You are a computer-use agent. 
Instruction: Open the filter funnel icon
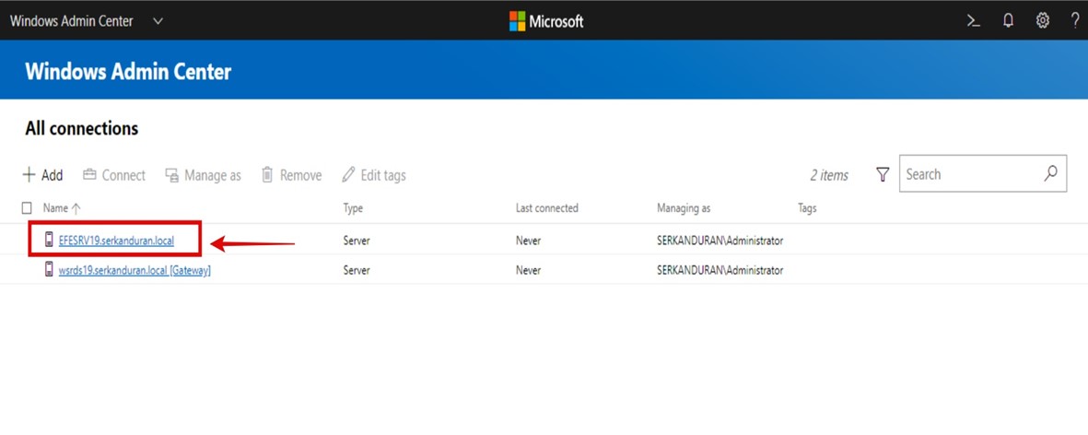[x=883, y=175]
